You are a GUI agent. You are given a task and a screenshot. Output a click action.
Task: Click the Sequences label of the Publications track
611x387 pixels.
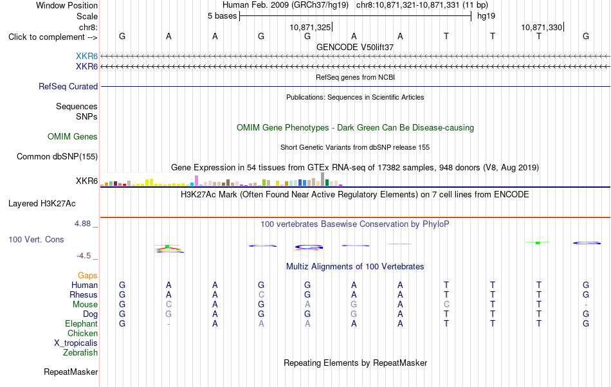[x=77, y=106]
